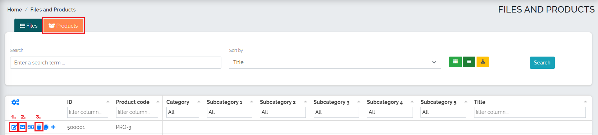Duplicate product PRO-3 with the copy icon
The width and height of the screenshot is (598, 135).
point(46,127)
